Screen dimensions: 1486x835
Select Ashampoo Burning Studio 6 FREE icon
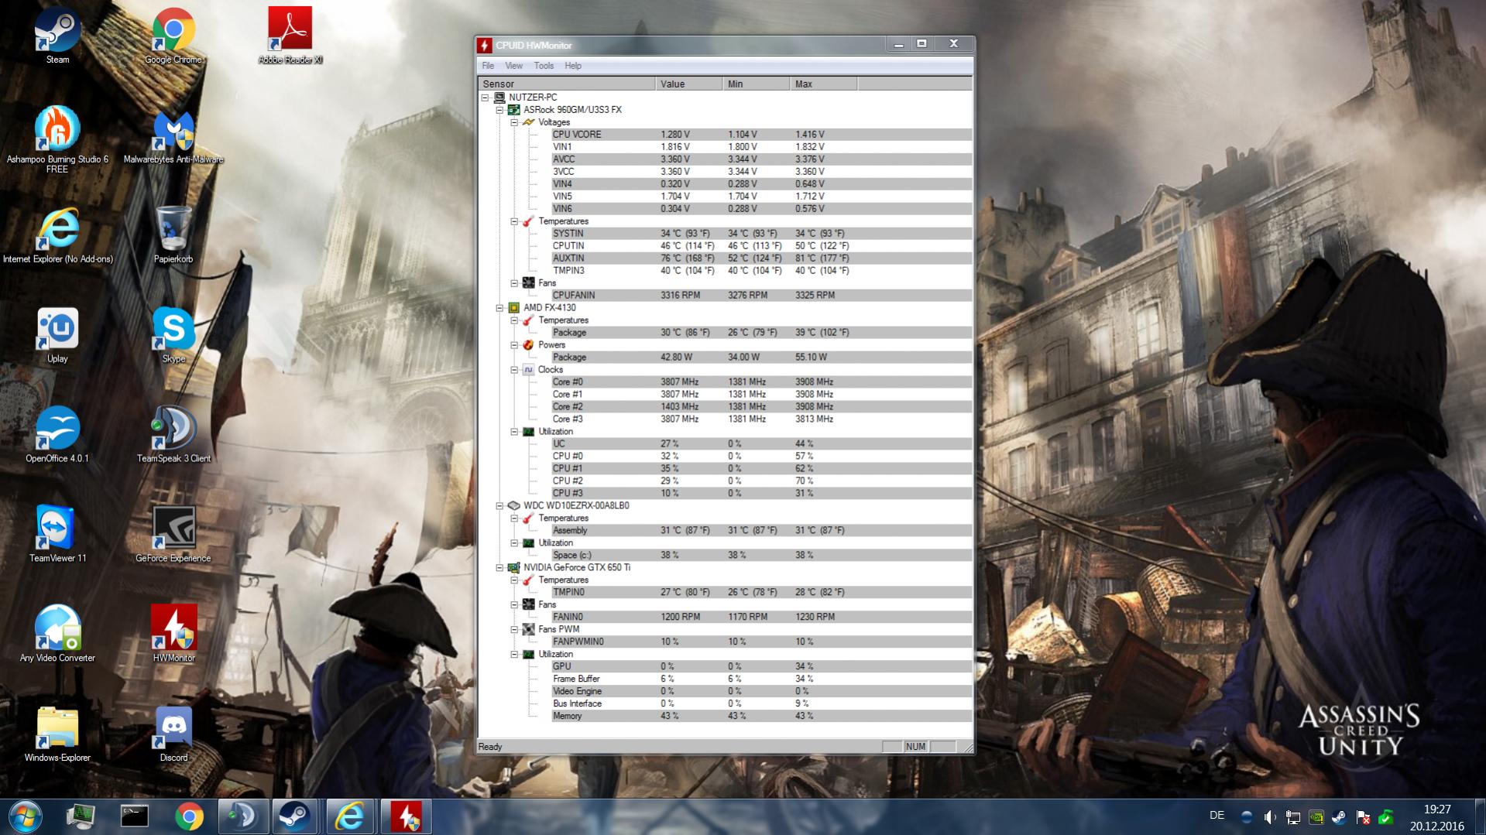click(x=57, y=139)
